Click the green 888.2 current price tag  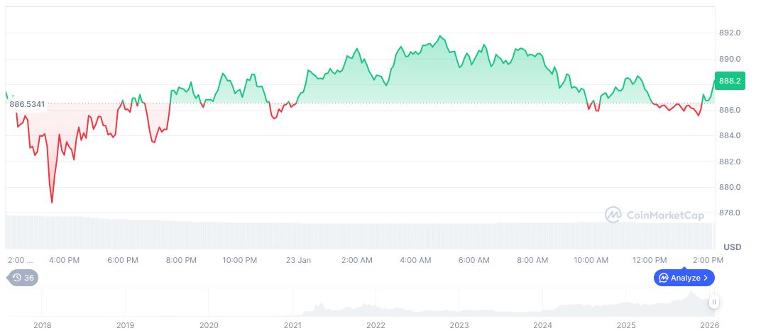[x=730, y=81]
